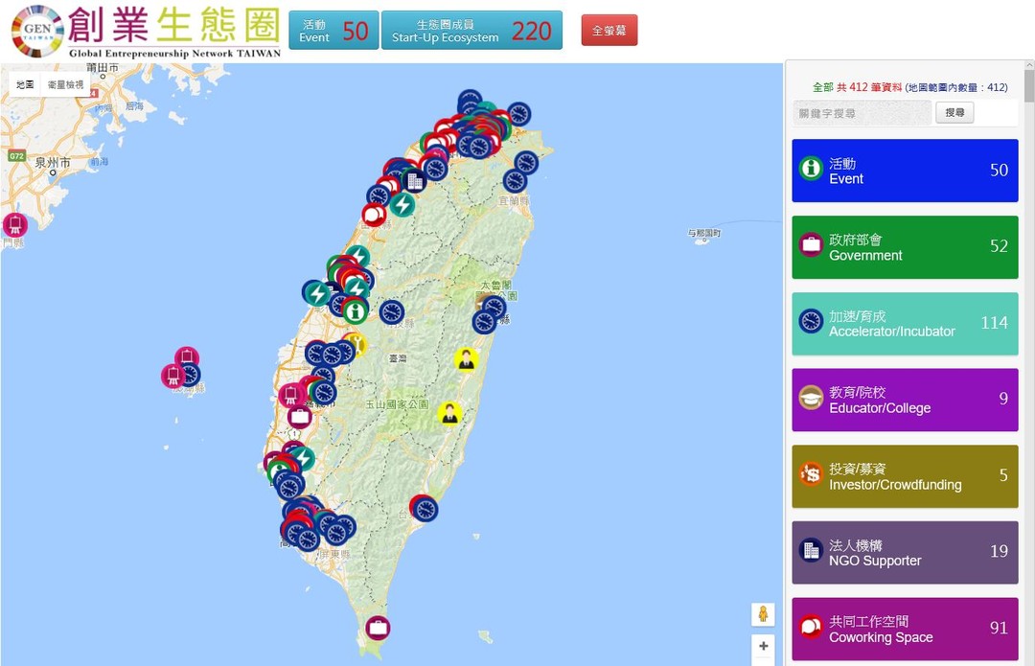Click the red chat bubble marker near Miaoli
This screenshot has width=1035, height=666.
[x=374, y=215]
